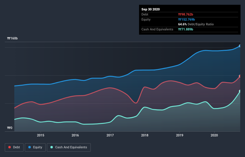This screenshot has height=157, width=245.
Task: Click the blue Equity legend dot
Action: tap(30, 147)
